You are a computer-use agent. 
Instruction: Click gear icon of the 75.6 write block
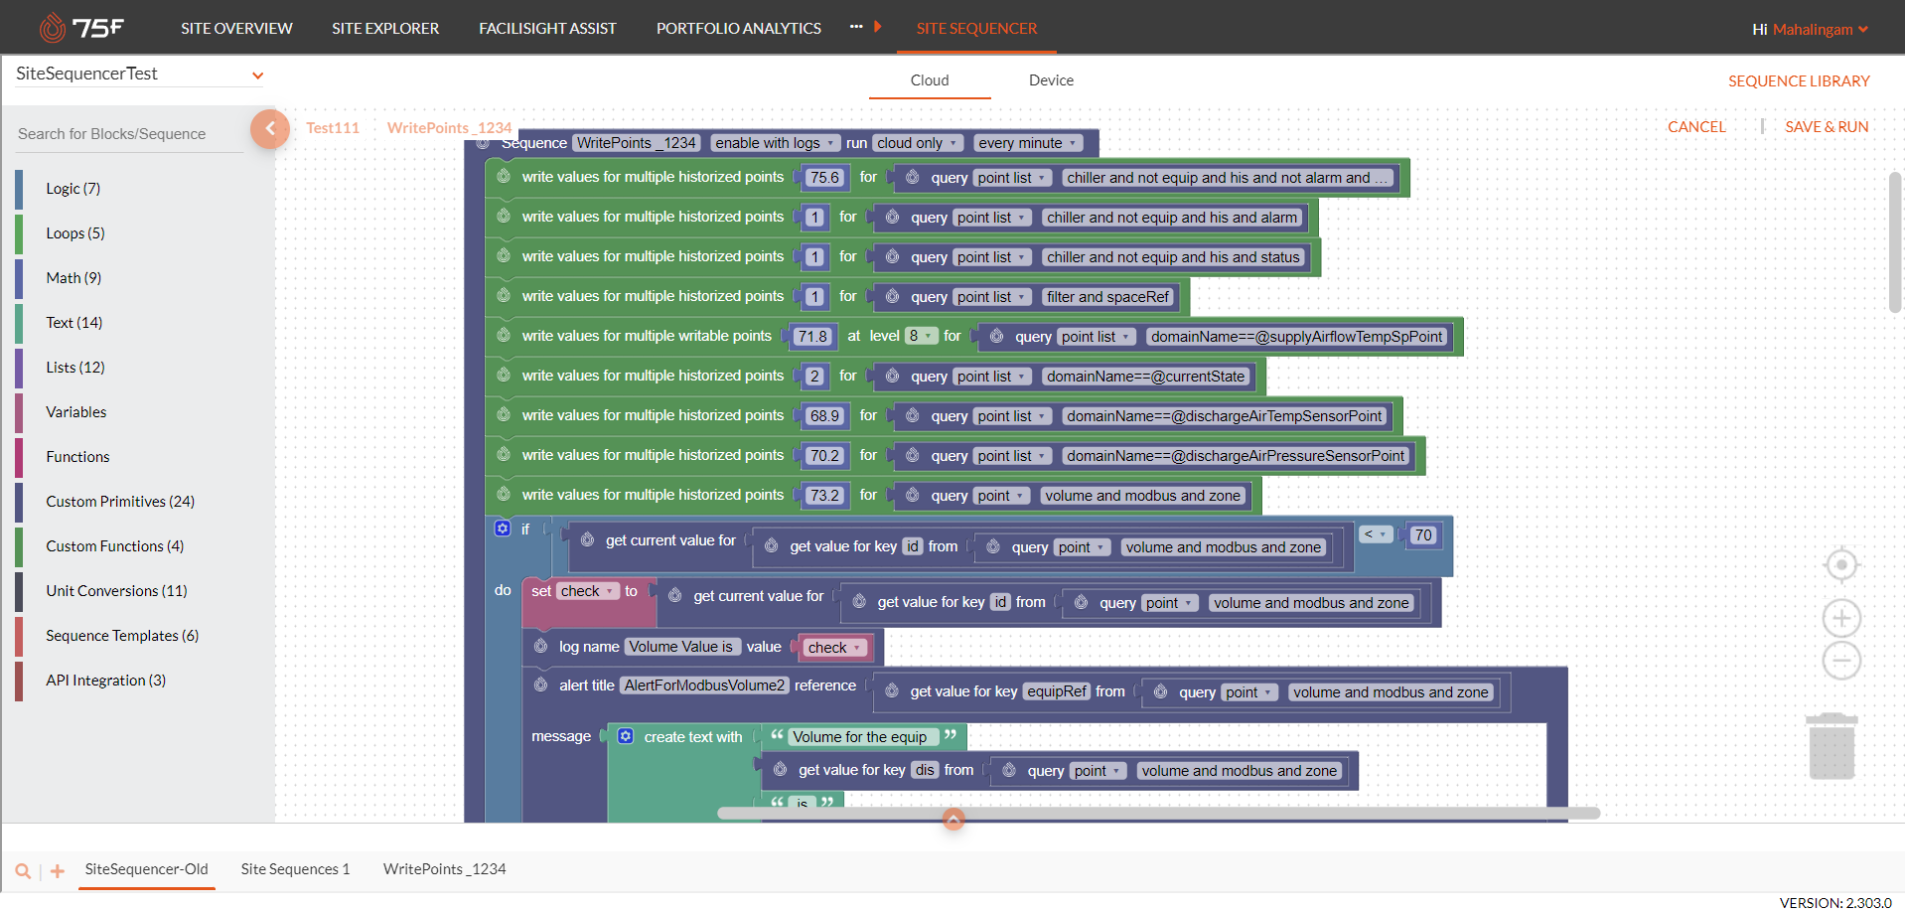[x=504, y=176]
